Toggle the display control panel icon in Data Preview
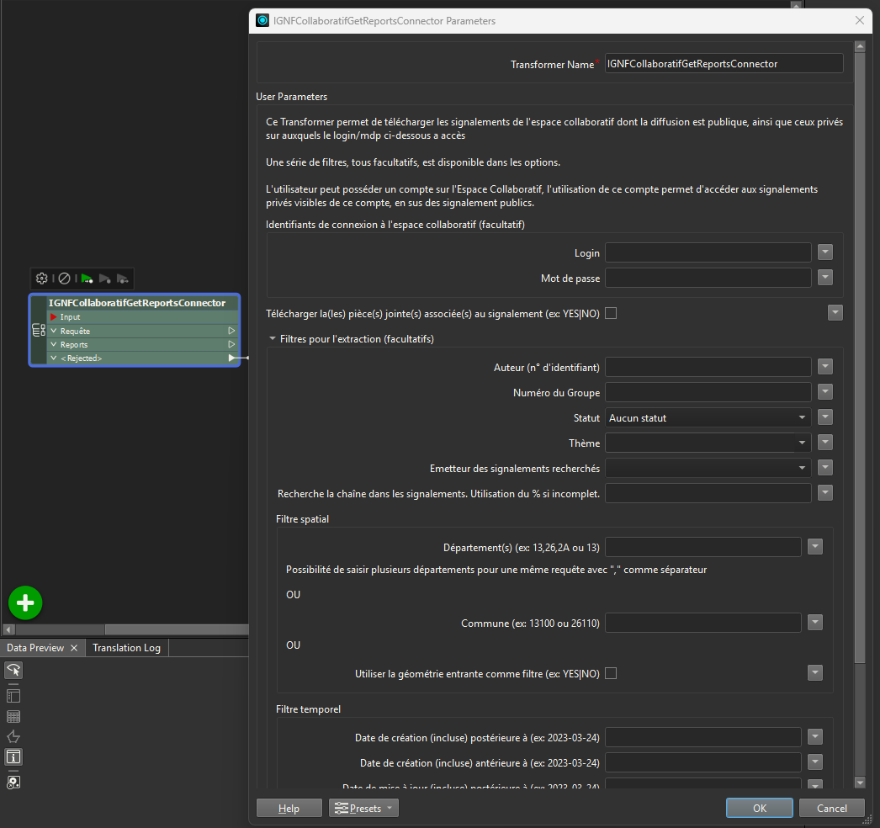The image size is (880, 828). pyautogui.click(x=13, y=696)
